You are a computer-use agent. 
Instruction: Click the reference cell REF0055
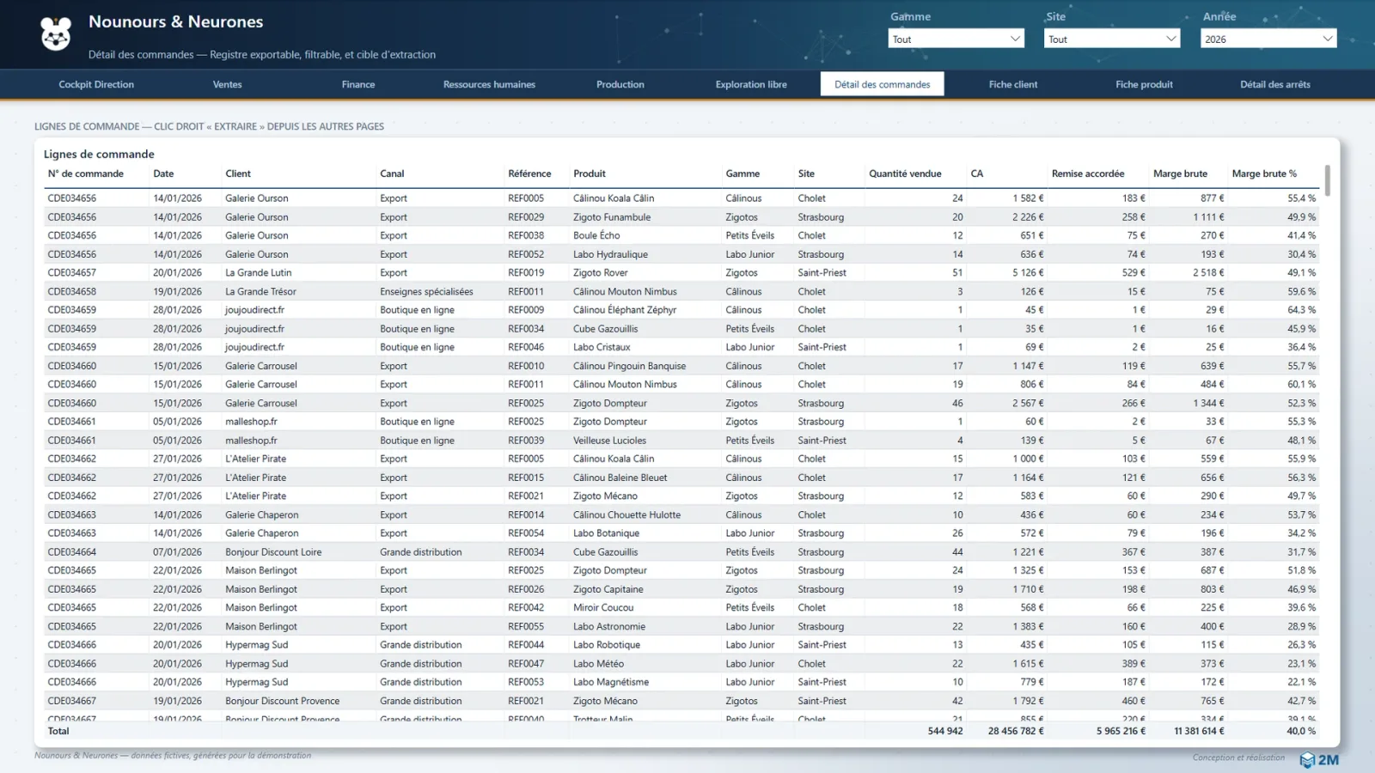[526, 627]
